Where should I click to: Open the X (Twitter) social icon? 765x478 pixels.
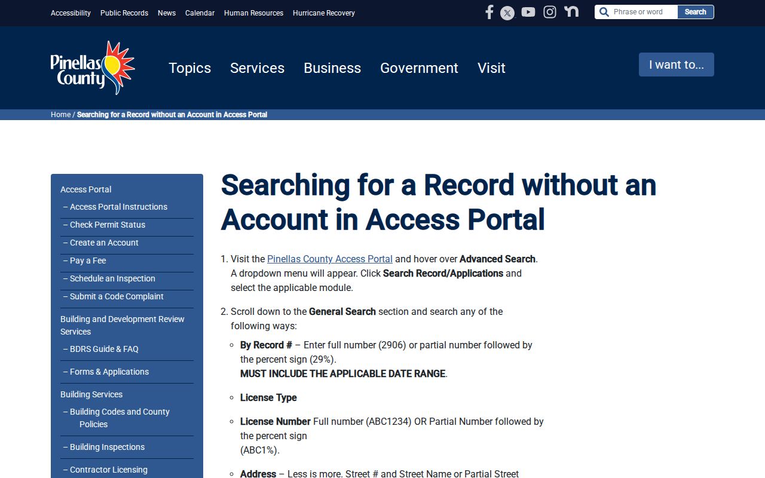(507, 13)
